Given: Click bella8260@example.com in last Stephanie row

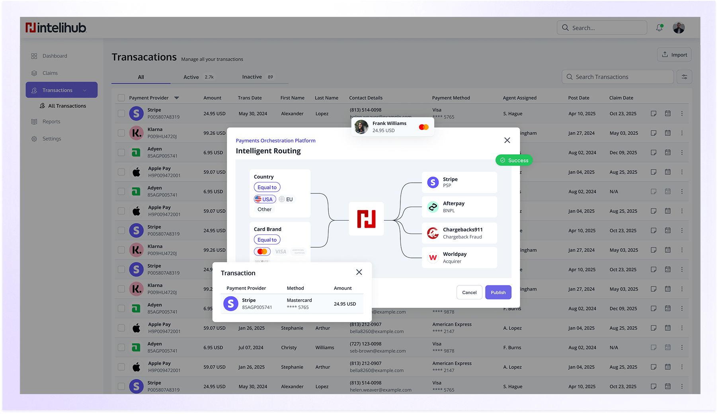Looking at the screenshot, I should click(x=377, y=371).
